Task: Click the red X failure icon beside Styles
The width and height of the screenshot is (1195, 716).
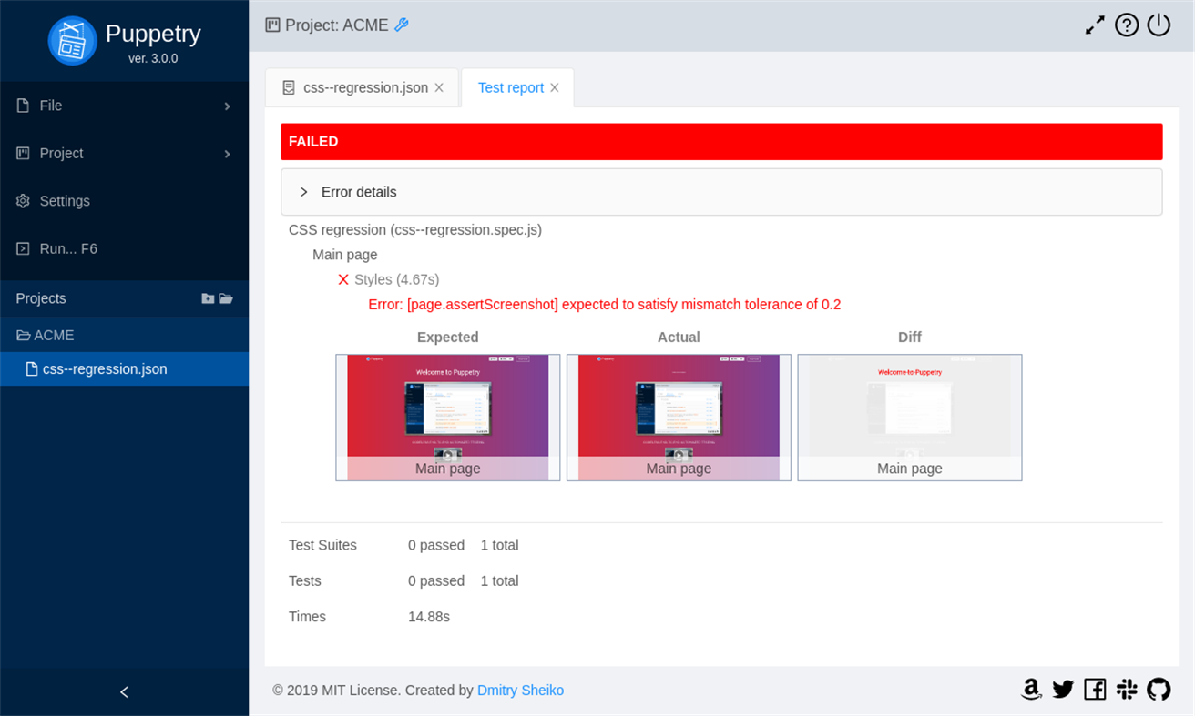Action: [343, 279]
